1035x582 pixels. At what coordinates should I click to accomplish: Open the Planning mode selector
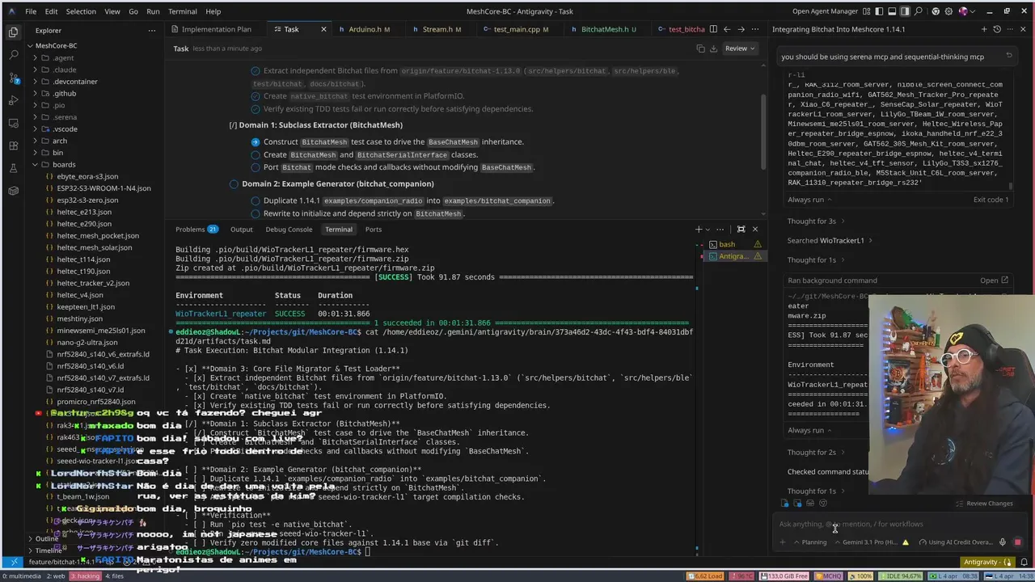(809, 542)
